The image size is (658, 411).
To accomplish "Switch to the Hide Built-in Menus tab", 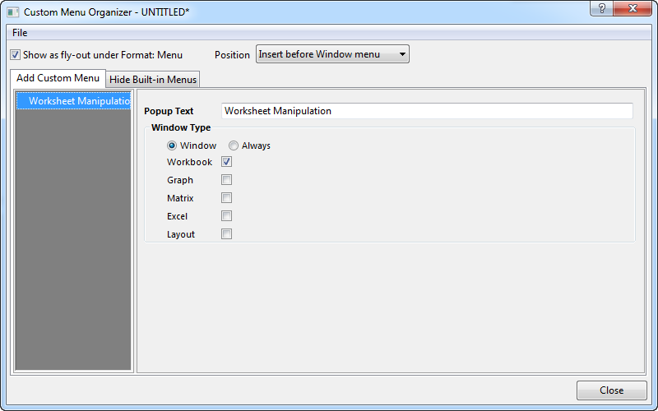I will click(x=154, y=80).
